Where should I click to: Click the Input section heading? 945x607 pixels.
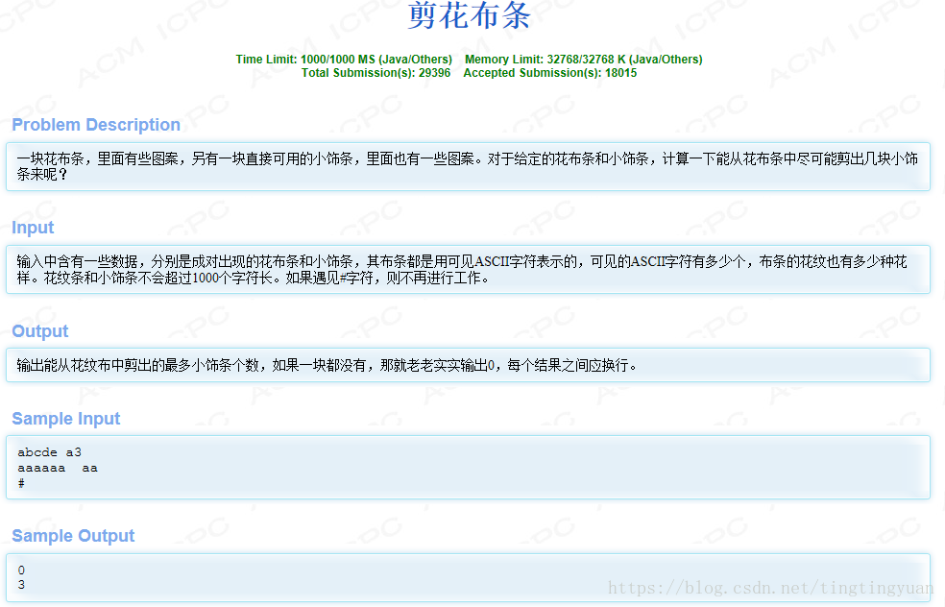33,228
